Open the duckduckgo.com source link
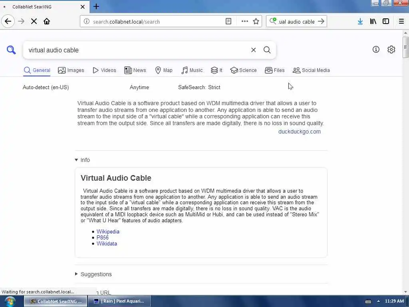409x307 pixels. point(300,132)
